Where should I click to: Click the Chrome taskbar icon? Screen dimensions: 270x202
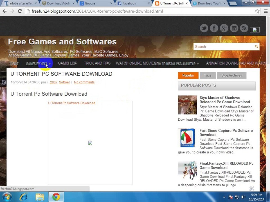click(56, 197)
